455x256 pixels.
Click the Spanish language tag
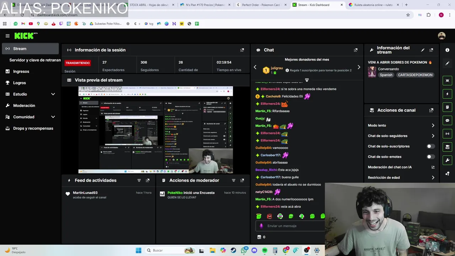click(386, 75)
